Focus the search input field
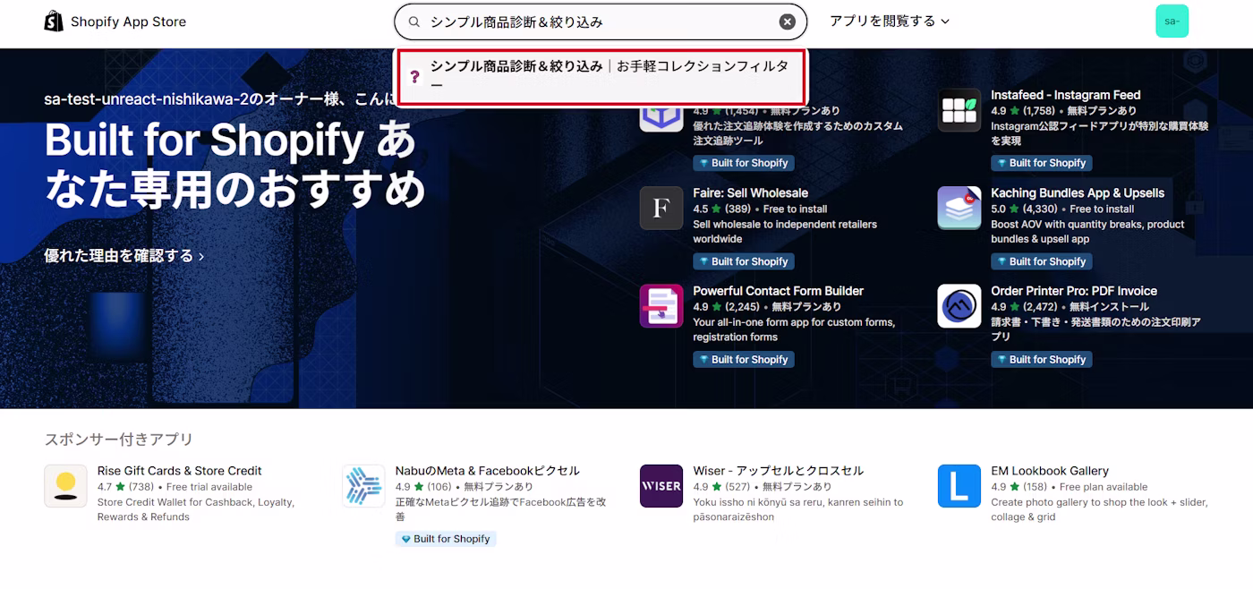The width and height of the screenshot is (1253, 589). pyautogui.click(x=600, y=22)
